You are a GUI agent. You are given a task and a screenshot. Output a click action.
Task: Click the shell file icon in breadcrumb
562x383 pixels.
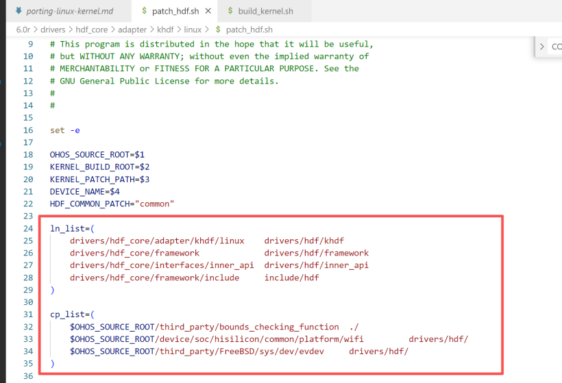pyautogui.click(x=218, y=29)
